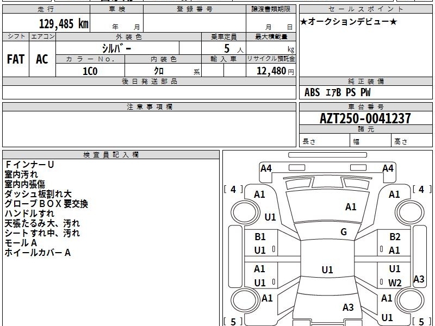435x326 pixels.
Task: Click the 車検 header cell
Action: coord(117,9)
